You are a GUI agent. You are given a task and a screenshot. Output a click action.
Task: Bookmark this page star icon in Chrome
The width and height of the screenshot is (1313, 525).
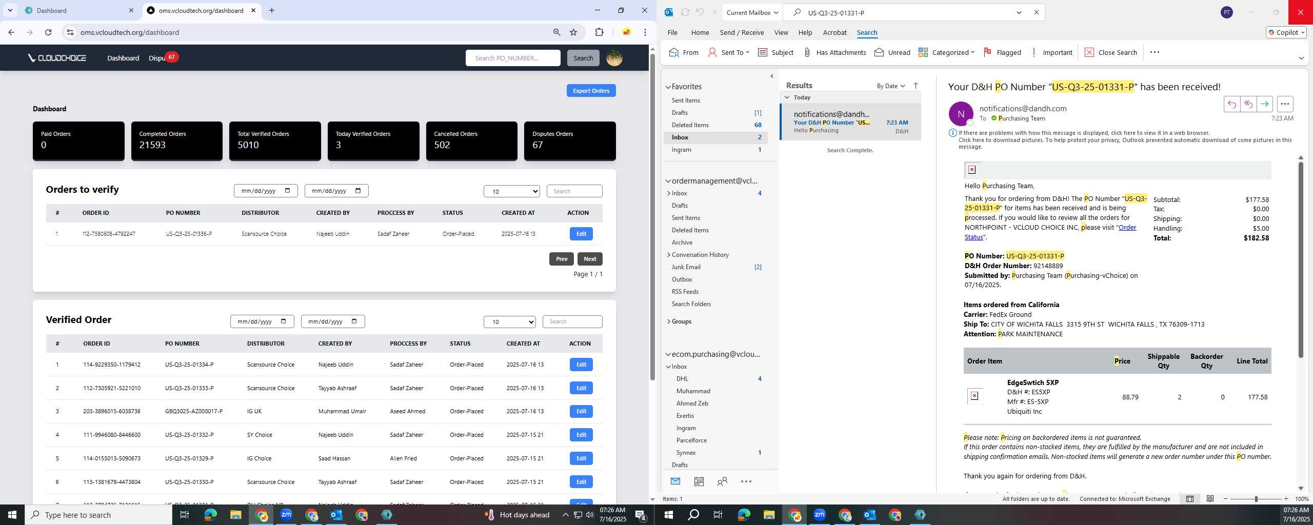(573, 32)
